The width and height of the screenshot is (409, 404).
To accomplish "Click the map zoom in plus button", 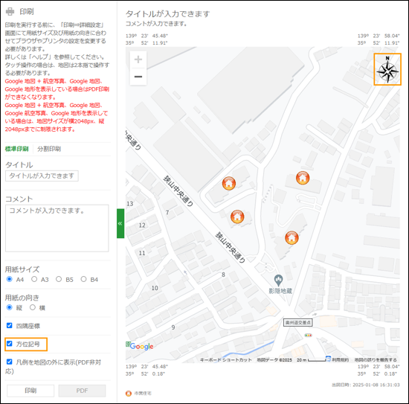I will tap(138, 60).
